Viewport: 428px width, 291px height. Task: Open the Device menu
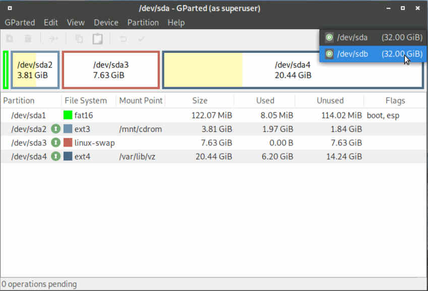[106, 22]
